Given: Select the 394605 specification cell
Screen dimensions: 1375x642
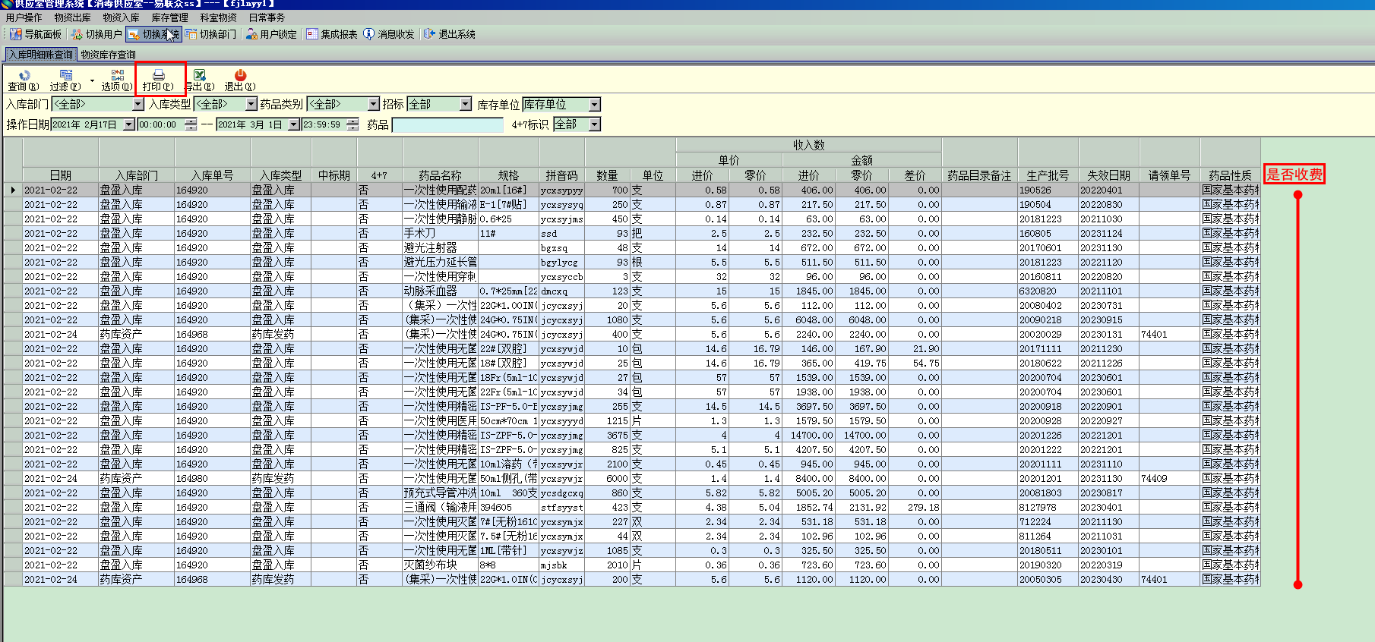Looking at the screenshot, I should [x=509, y=508].
